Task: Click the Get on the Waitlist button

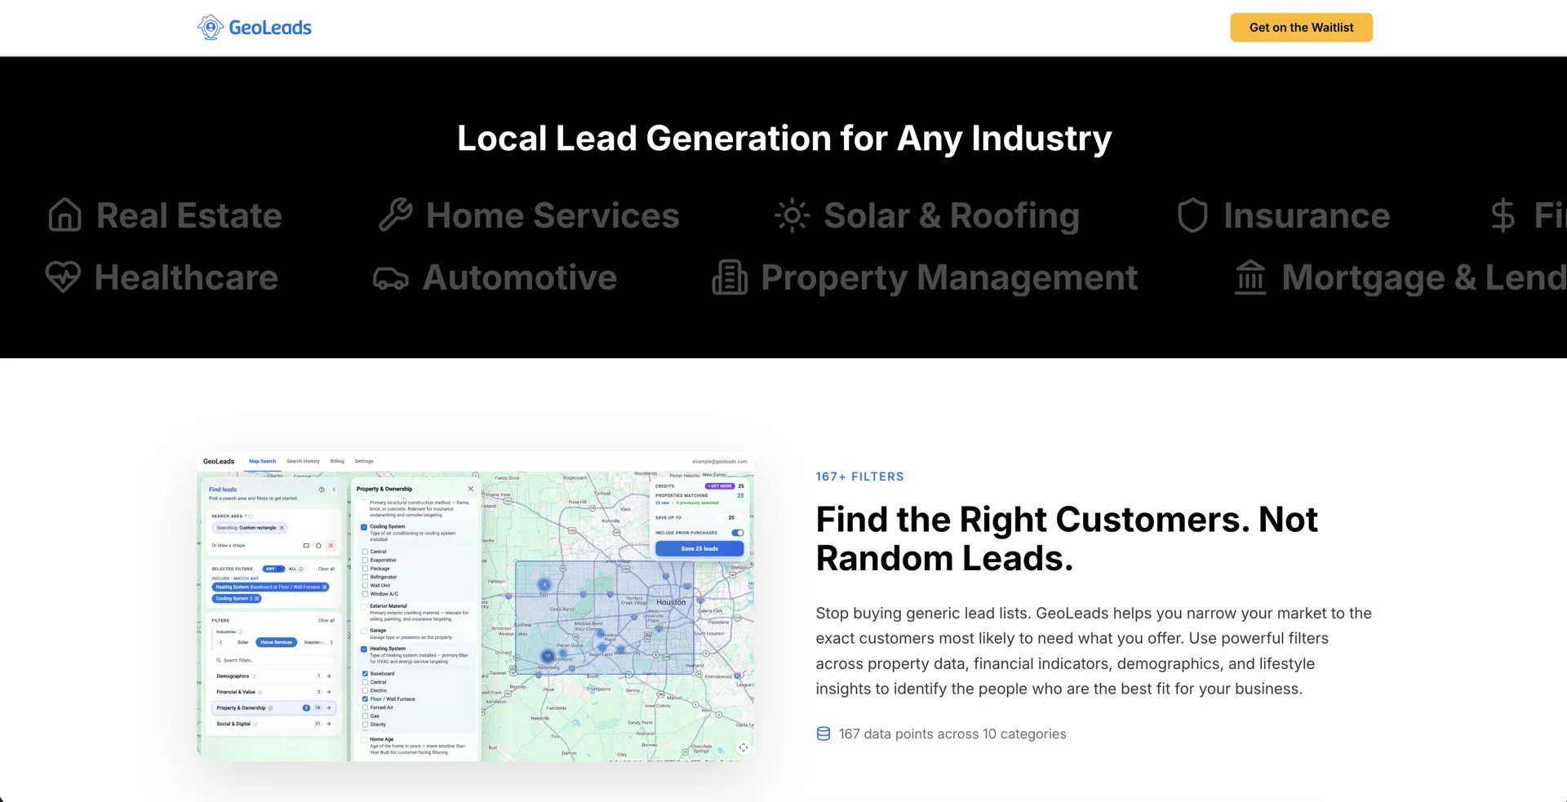Action: [x=1301, y=27]
